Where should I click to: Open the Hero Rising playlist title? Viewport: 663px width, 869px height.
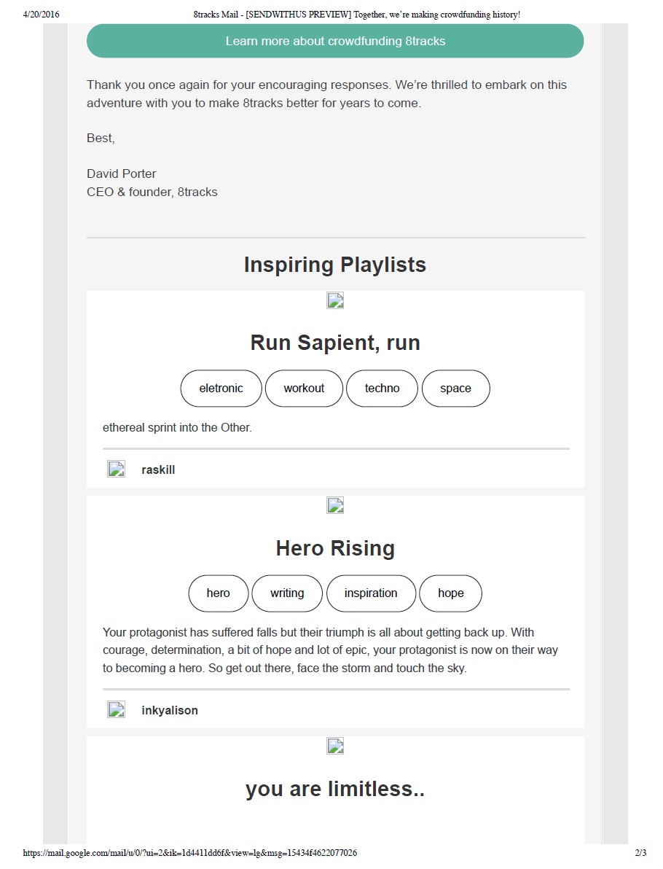335,548
